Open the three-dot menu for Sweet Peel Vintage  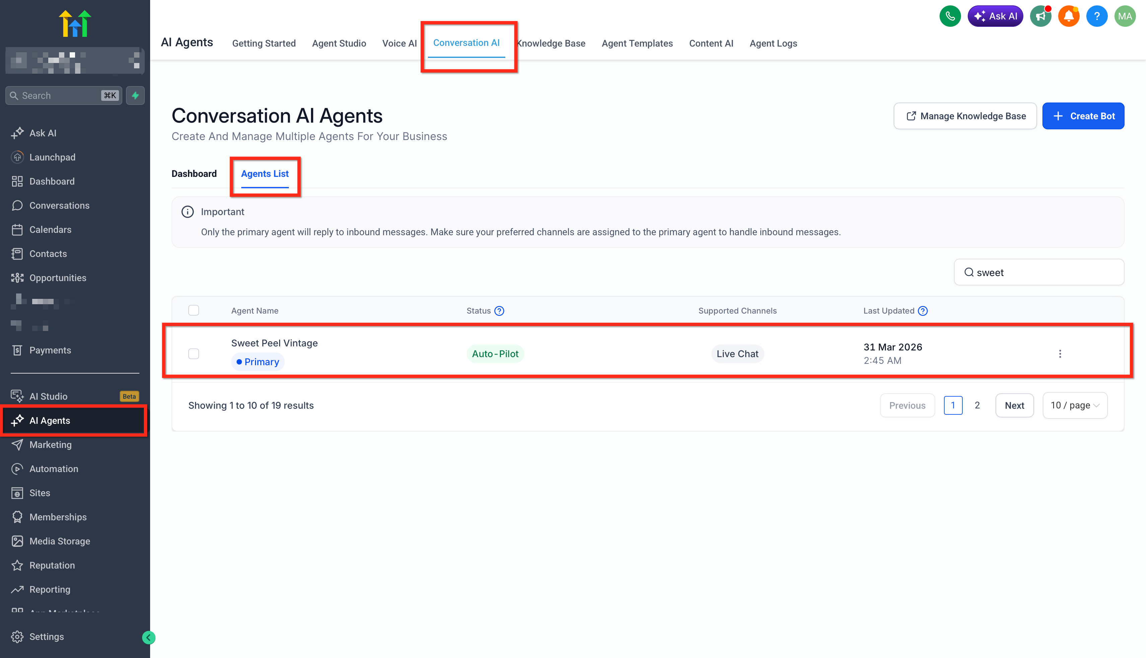pyautogui.click(x=1060, y=354)
